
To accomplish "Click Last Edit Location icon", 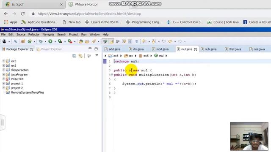I will click(x=164, y=41).
